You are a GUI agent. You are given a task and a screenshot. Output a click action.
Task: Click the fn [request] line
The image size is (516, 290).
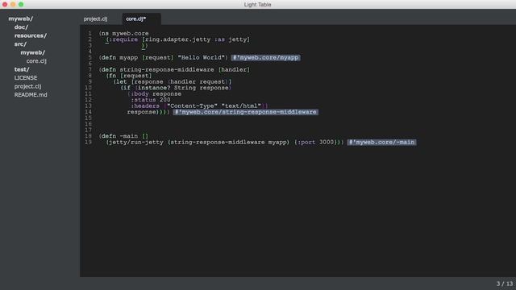click(x=129, y=76)
